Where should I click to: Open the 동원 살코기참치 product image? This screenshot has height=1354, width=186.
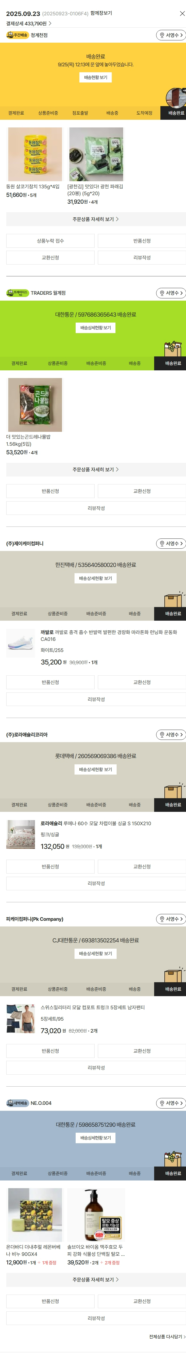(35, 154)
